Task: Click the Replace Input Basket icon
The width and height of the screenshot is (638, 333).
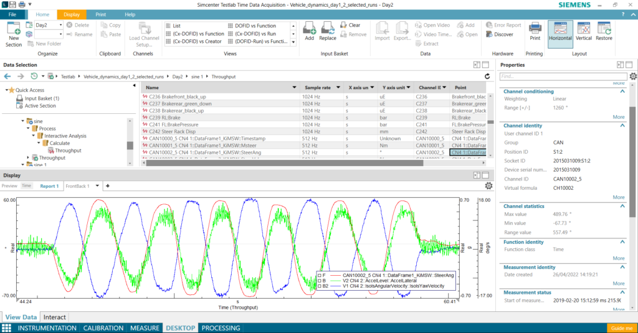Action: coord(328,28)
